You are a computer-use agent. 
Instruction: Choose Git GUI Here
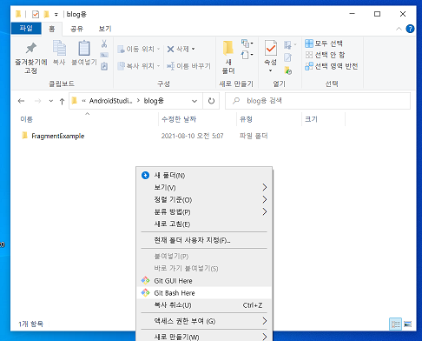(204, 281)
